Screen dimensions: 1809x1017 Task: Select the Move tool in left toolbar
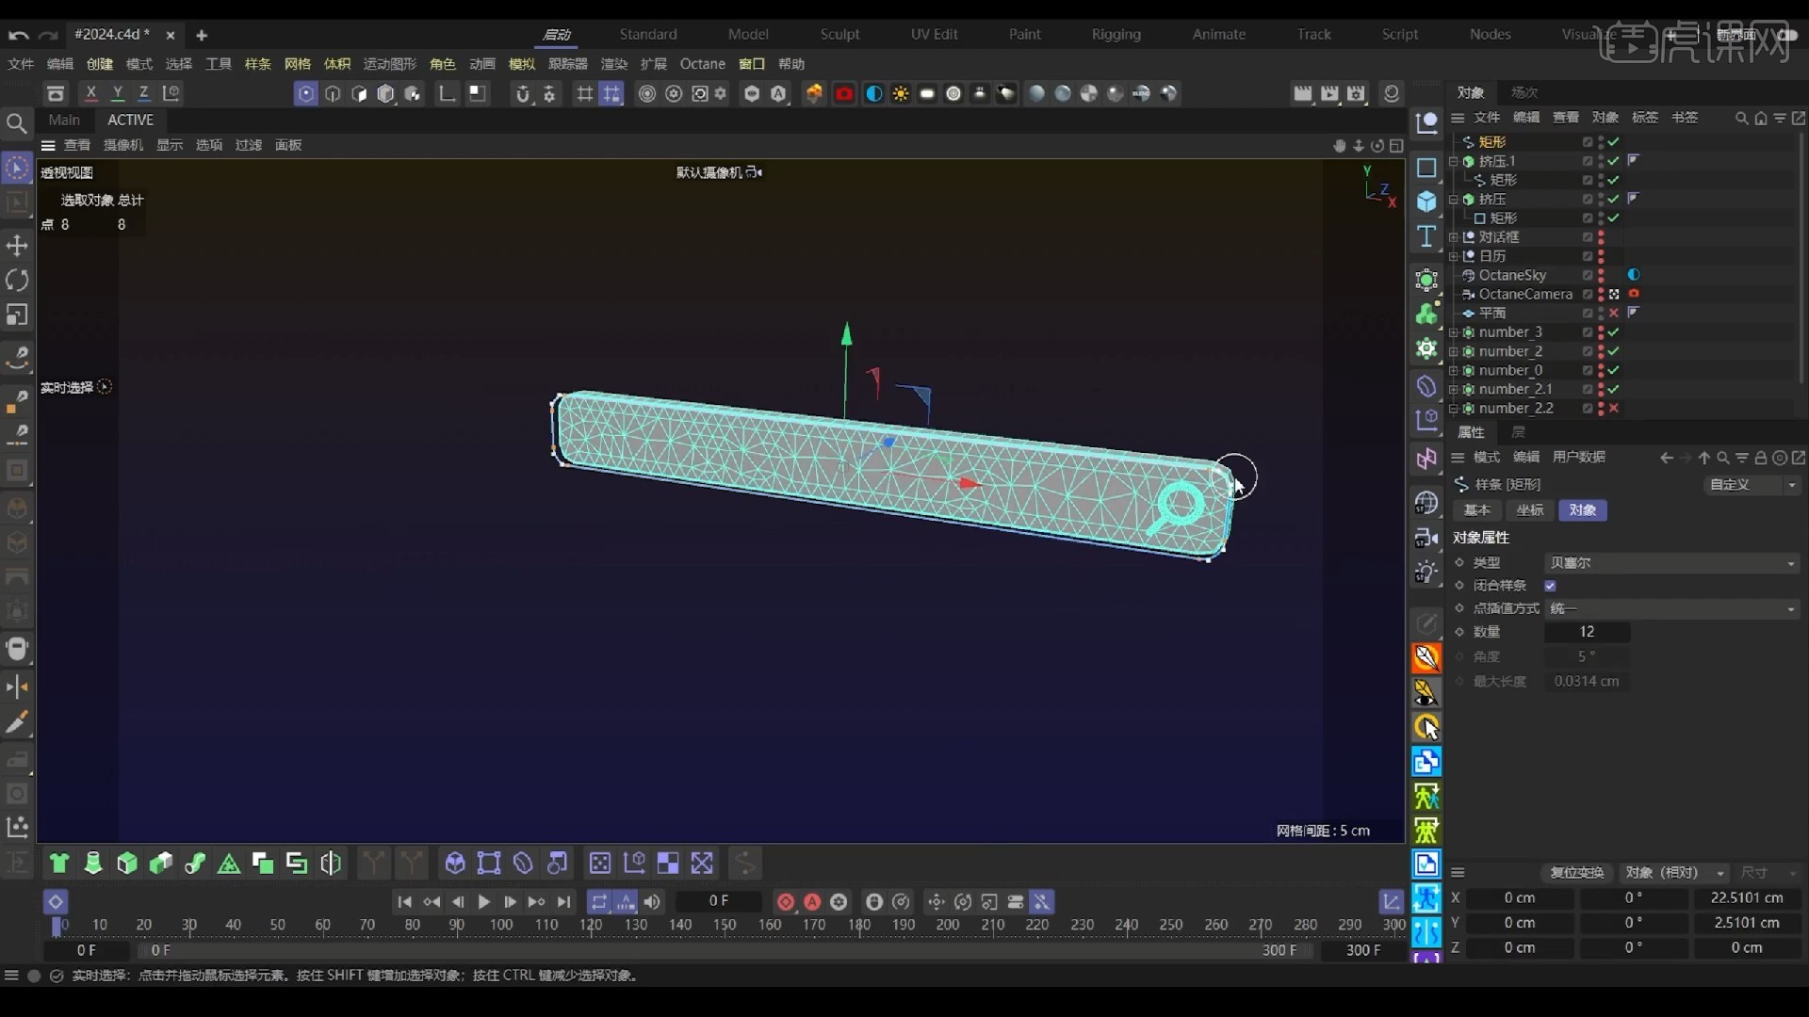(17, 246)
